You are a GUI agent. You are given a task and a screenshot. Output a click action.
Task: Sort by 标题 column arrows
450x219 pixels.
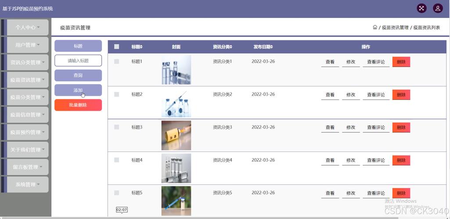click(141, 47)
